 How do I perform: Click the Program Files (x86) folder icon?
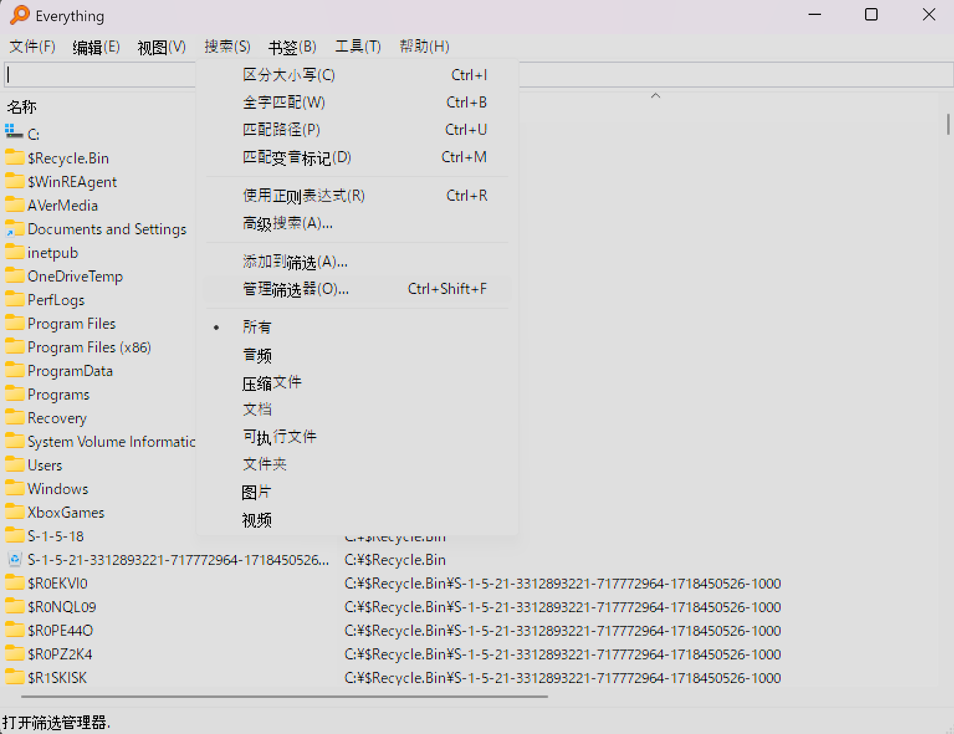pos(14,346)
